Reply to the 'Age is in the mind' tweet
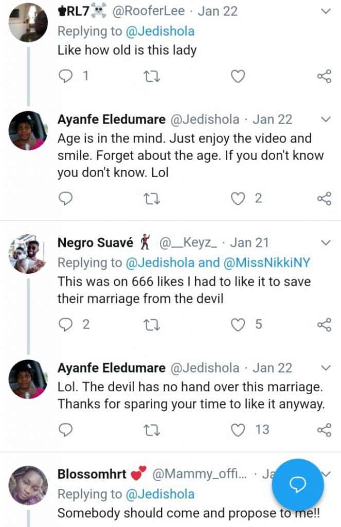Viewport: 341px width, 527px height. click(65, 199)
